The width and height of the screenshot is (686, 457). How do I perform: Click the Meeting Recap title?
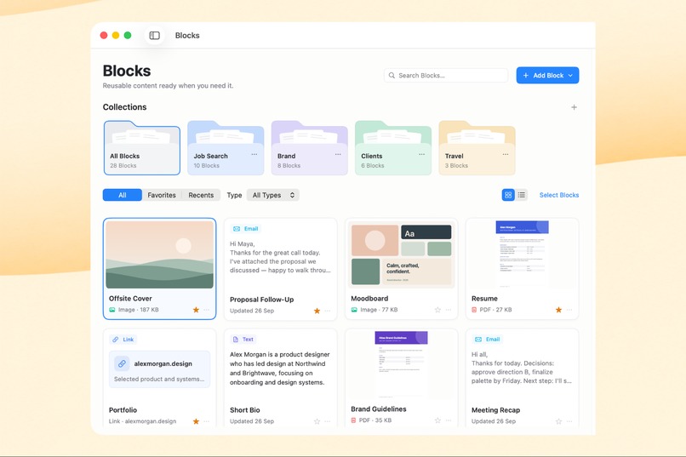(x=495, y=410)
